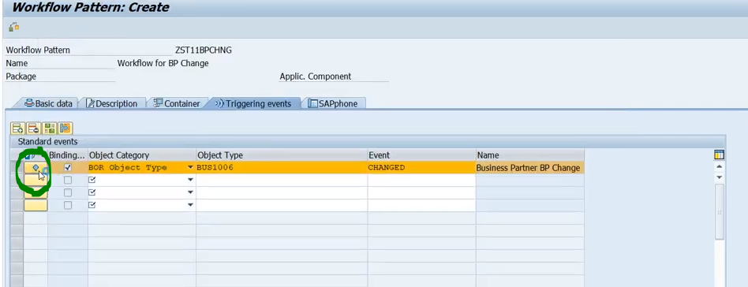Check the Binding checkbox in the third empty row

[68, 205]
